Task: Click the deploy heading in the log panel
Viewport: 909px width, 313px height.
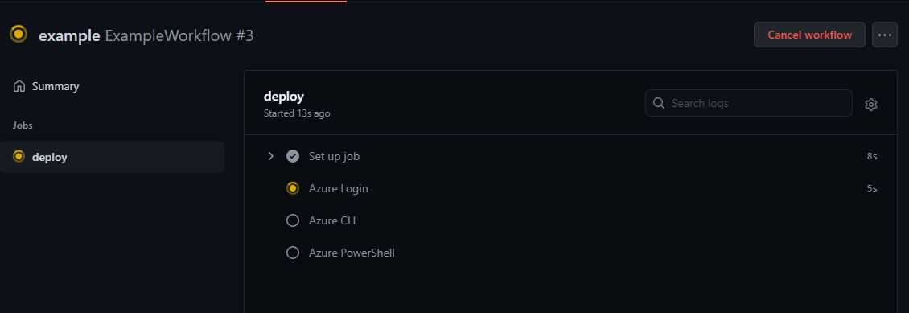Action: point(283,97)
